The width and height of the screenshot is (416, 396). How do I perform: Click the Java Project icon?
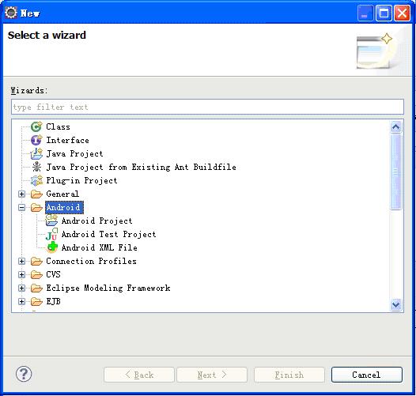[x=36, y=153]
